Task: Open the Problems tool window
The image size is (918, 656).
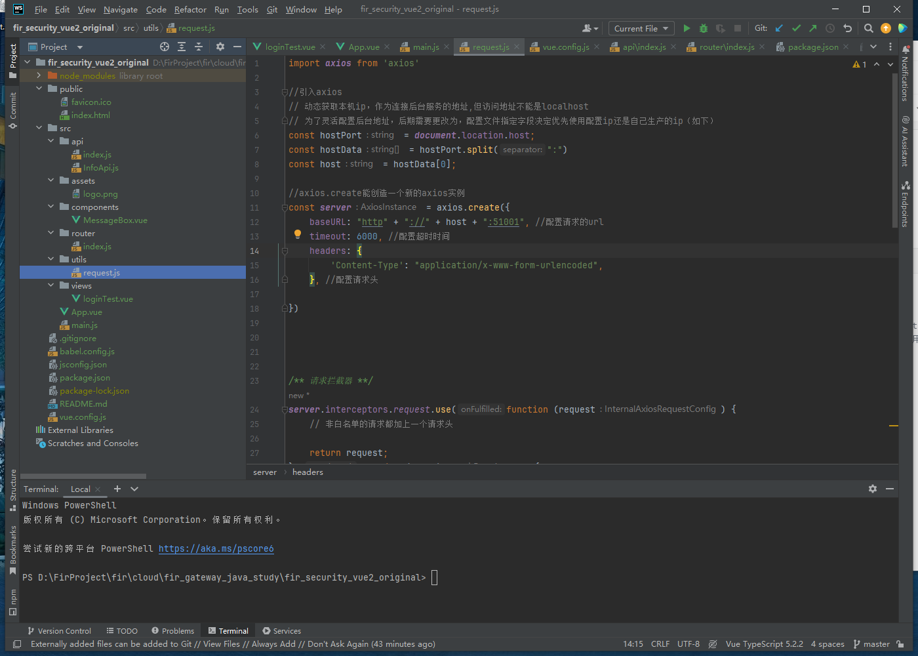Action: pos(172,631)
